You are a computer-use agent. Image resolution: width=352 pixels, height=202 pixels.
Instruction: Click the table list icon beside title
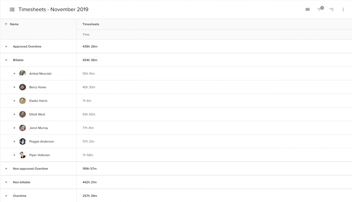(12, 10)
